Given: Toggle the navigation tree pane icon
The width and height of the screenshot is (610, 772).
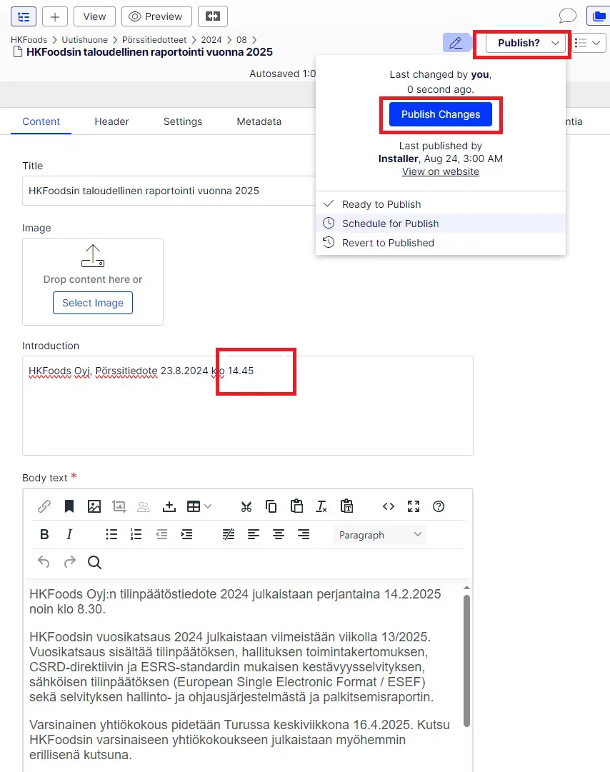Looking at the screenshot, I should pyautogui.click(x=24, y=16).
